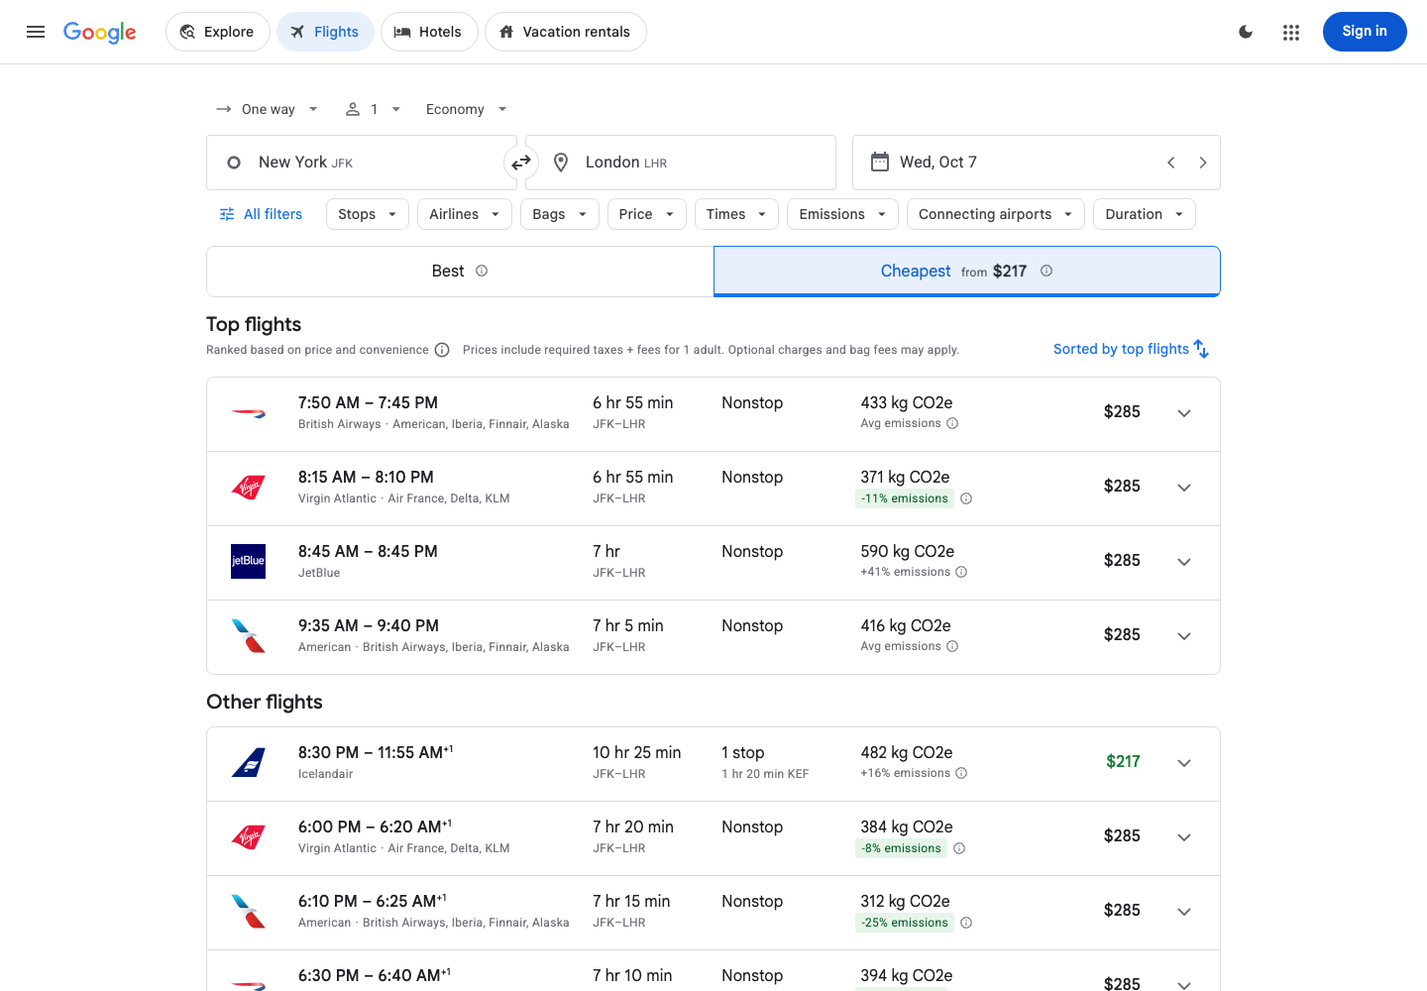1427x991 pixels.
Task: Edit the London LHR destination field
Action: [681, 163]
